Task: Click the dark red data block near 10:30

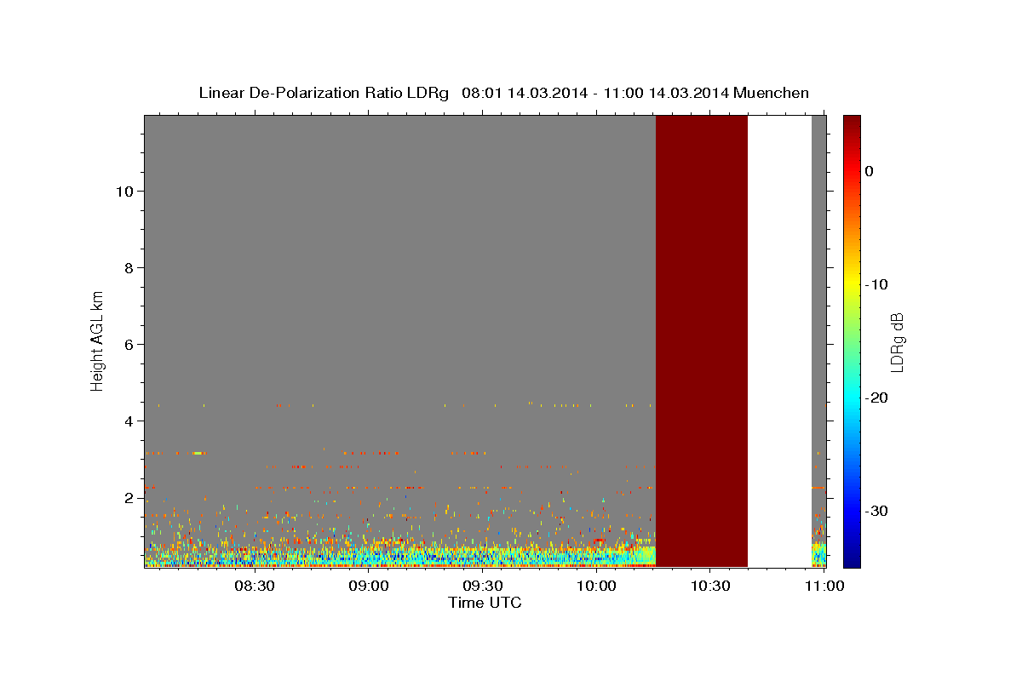Action: click(x=701, y=340)
